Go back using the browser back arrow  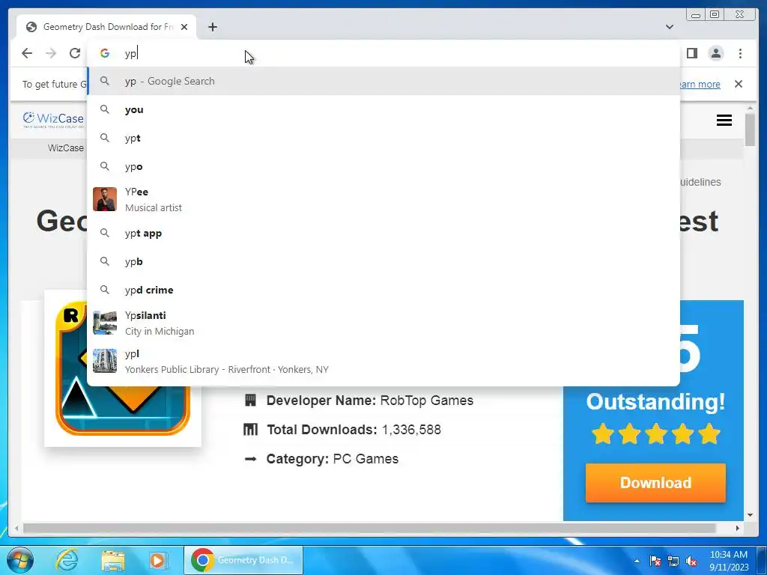[x=27, y=53]
